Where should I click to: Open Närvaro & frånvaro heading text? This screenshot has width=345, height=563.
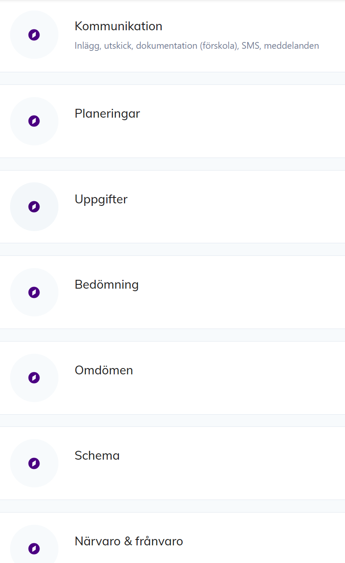129,541
